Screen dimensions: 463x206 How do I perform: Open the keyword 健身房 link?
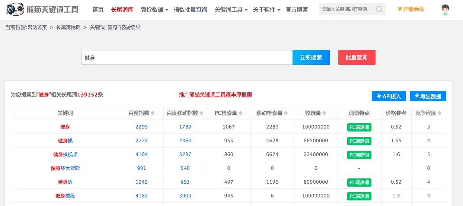(65, 182)
